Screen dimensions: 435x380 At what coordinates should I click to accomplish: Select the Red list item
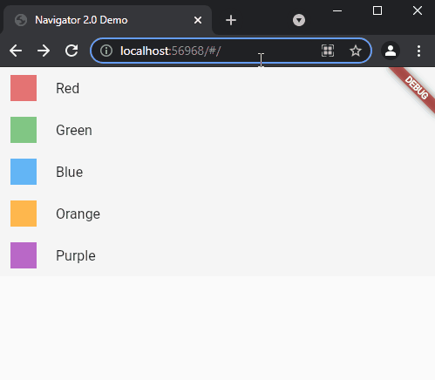tap(217, 88)
